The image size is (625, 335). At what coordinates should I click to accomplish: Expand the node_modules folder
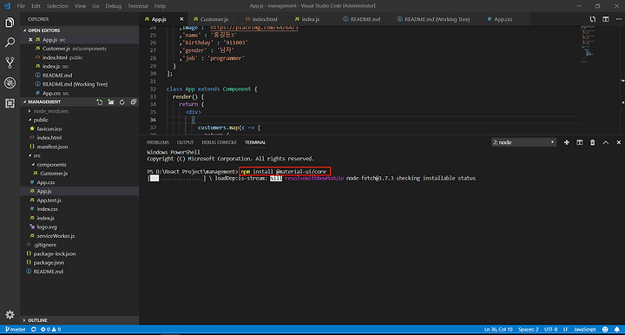click(x=50, y=111)
